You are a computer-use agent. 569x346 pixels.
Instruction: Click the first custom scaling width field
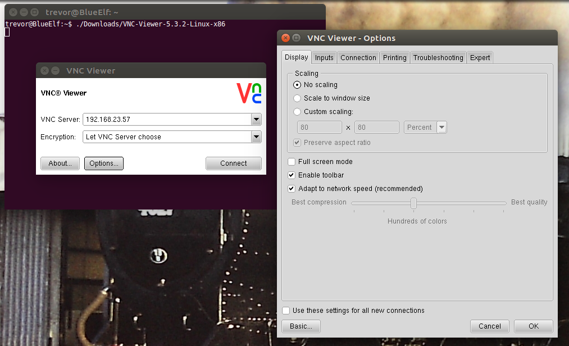pos(320,127)
